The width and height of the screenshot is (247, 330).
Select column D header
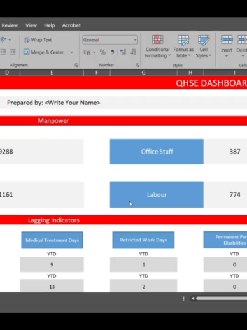click(10, 73)
